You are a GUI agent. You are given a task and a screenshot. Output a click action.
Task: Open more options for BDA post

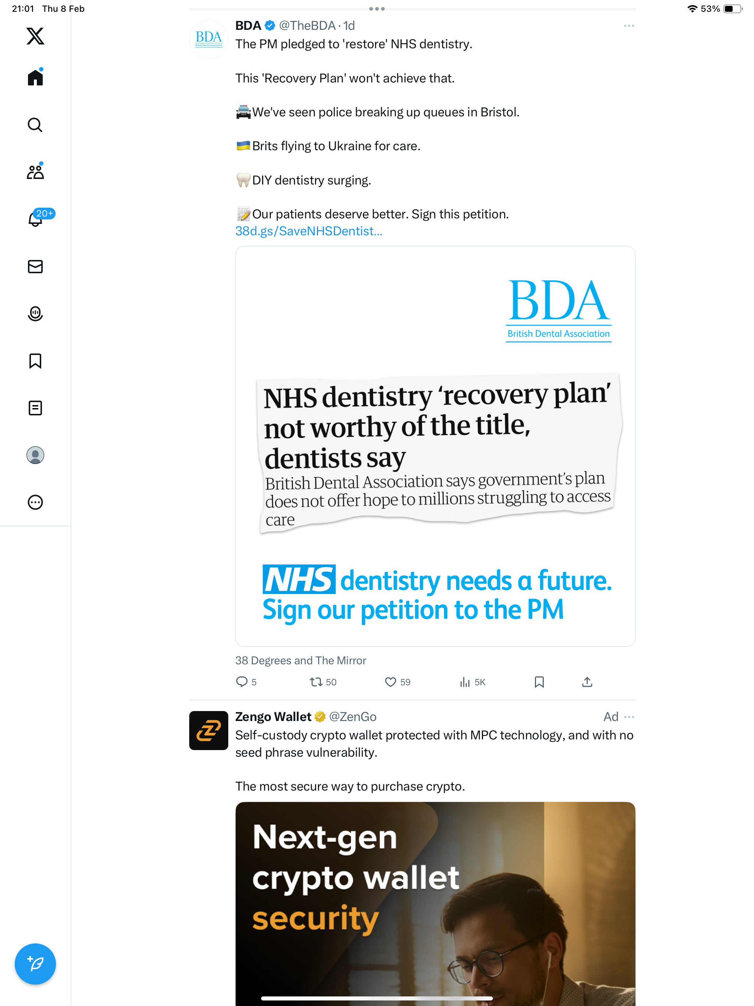tap(629, 26)
